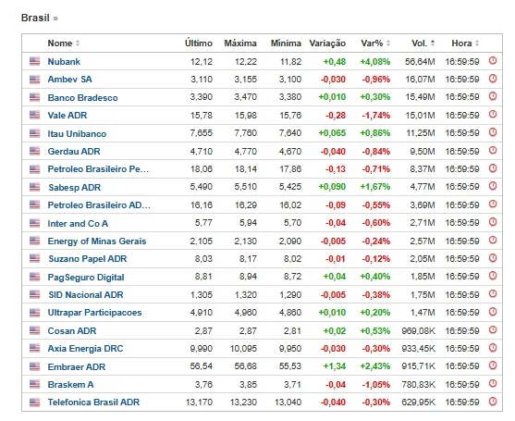Select the Cosan ADR volume 969,08K

[418, 331]
